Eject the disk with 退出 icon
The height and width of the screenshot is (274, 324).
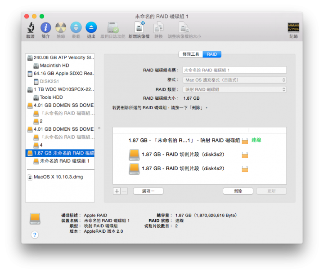[91, 28]
